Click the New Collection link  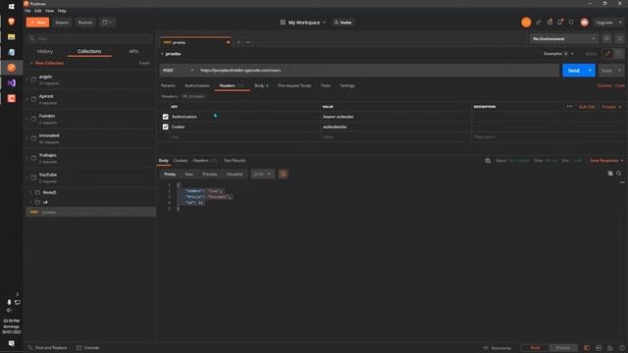47,63
